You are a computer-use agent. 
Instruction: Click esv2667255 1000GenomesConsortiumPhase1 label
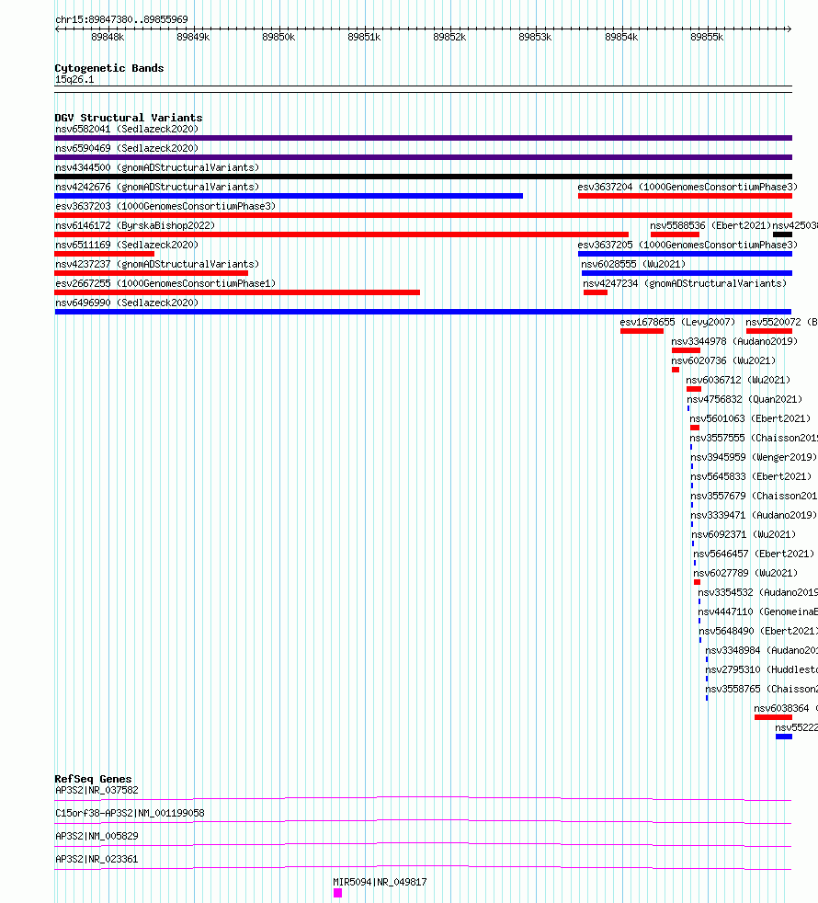pyautogui.click(x=165, y=283)
